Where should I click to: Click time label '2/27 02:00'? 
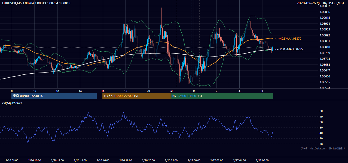(x=217, y=161)
